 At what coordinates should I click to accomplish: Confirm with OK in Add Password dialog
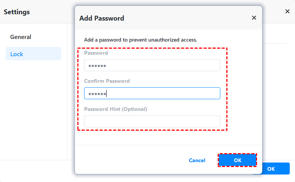pyautogui.click(x=238, y=160)
